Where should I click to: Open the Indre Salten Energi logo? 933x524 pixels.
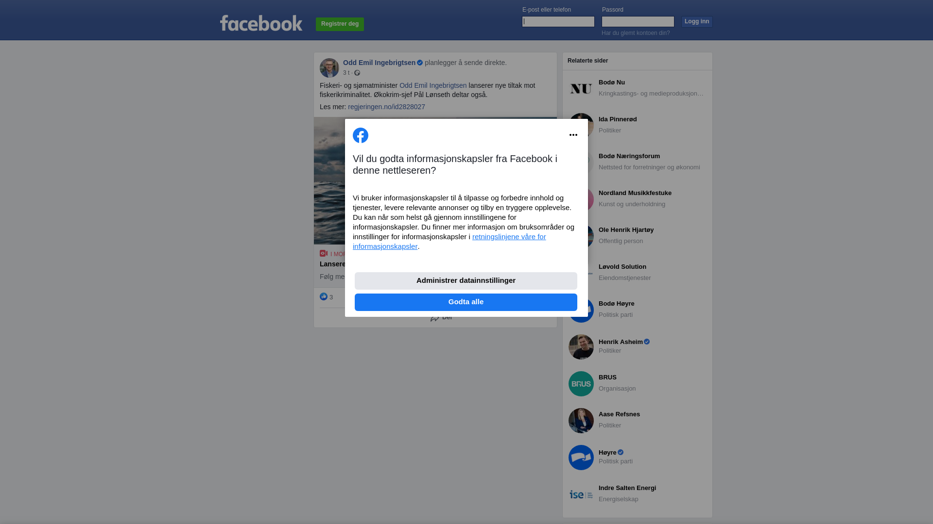[x=581, y=494]
